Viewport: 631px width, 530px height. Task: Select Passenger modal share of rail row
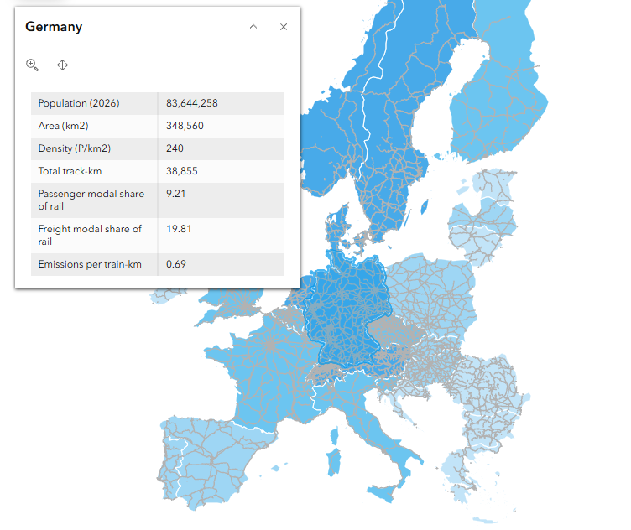(158, 200)
